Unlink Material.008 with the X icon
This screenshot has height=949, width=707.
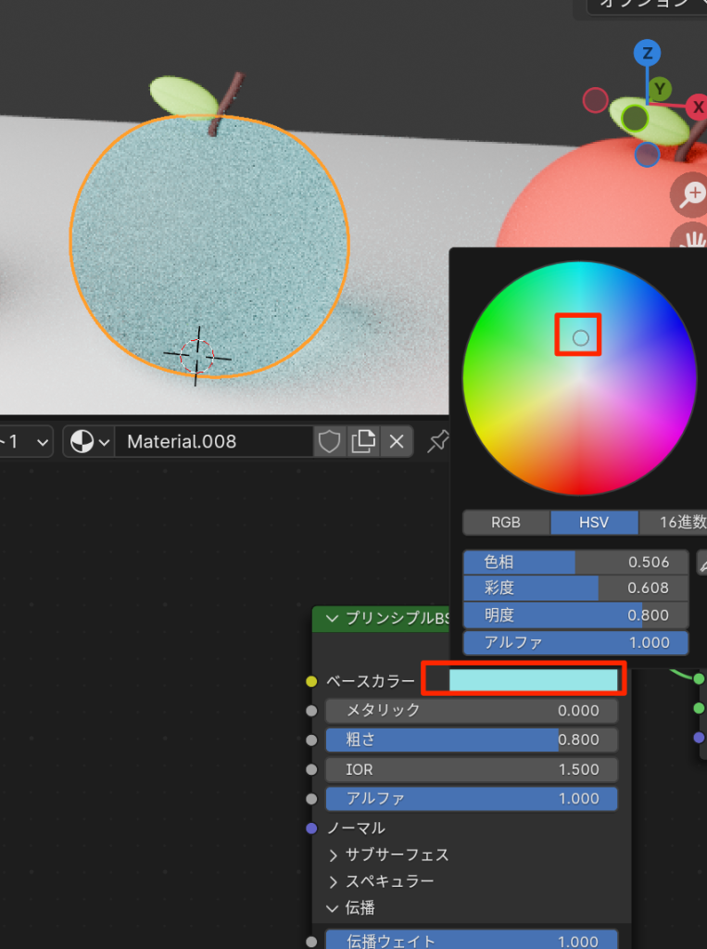tap(397, 442)
